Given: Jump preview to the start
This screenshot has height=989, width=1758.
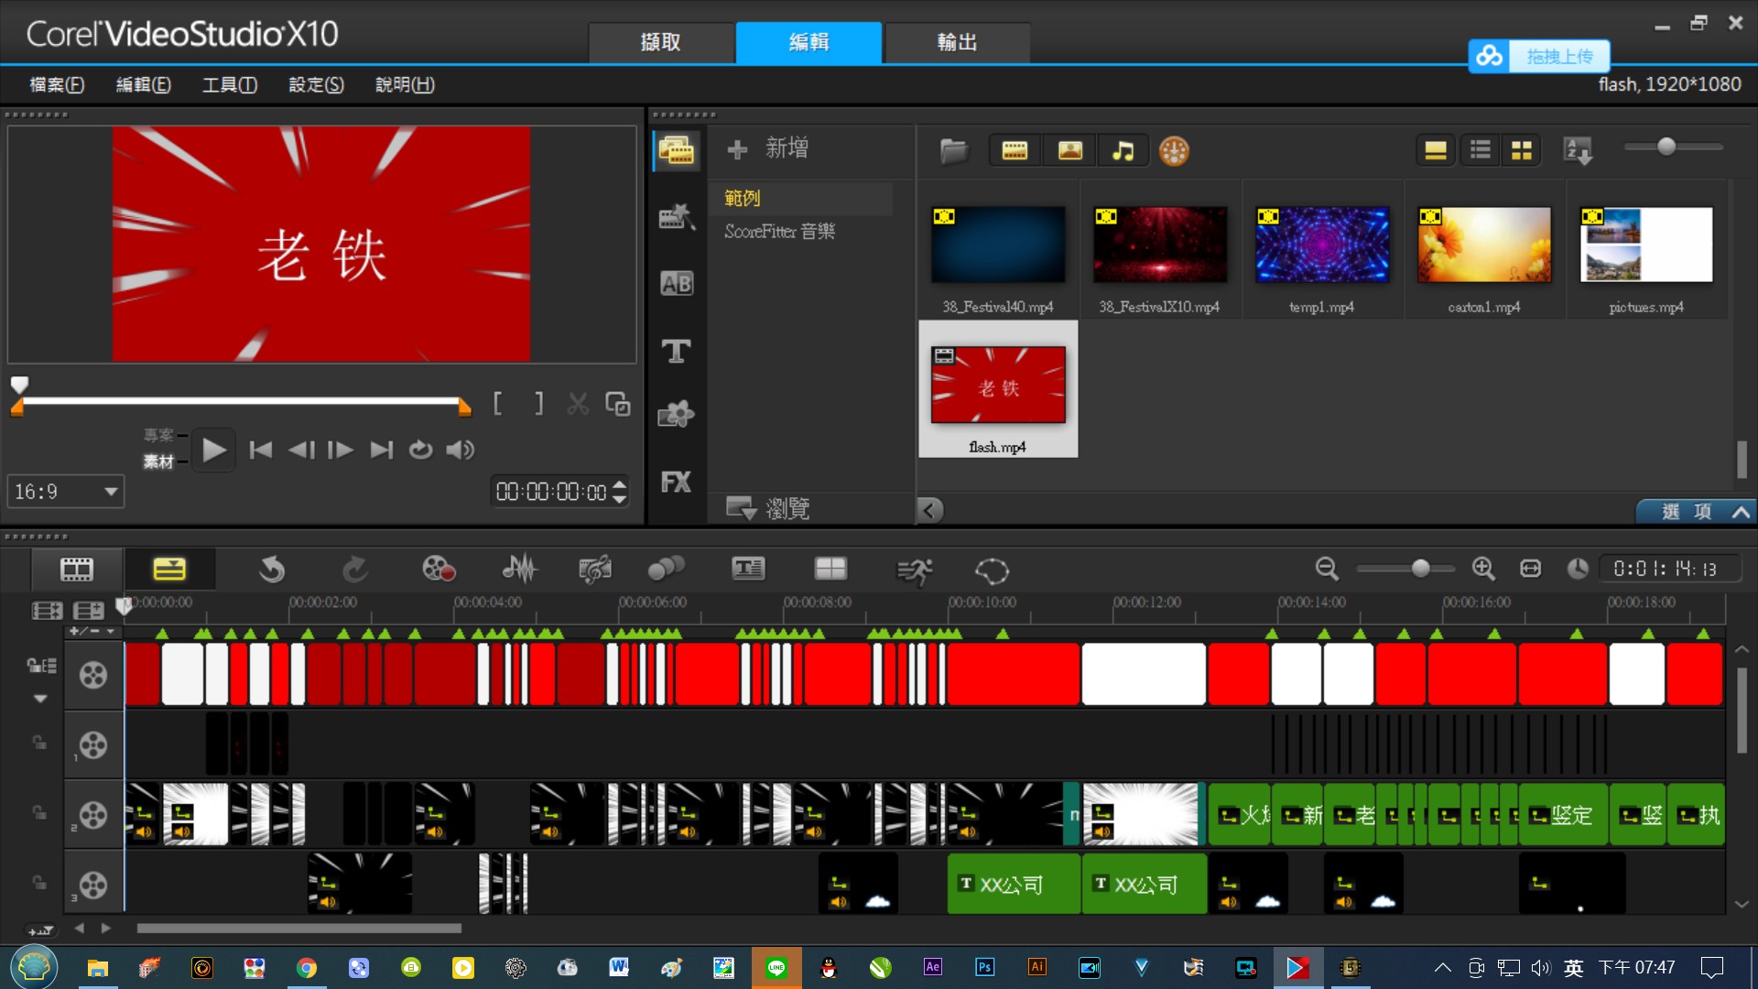Looking at the screenshot, I should click(x=261, y=450).
